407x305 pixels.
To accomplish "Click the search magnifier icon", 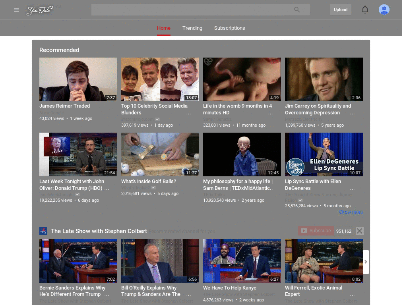I will click(297, 10).
